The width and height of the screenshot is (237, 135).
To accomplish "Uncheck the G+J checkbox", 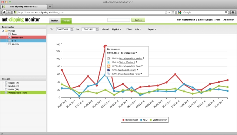I will pyautogui.click(x=10, y=41).
